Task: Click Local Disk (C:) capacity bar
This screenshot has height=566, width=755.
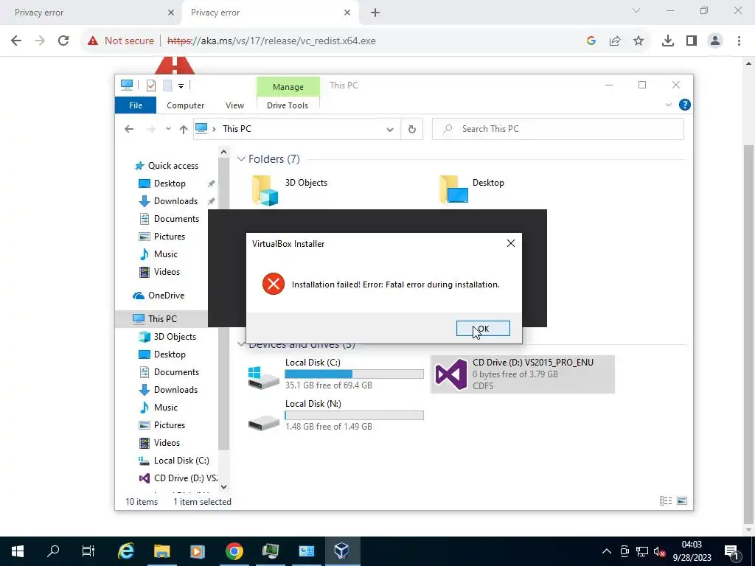Action: (x=354, y=374)
